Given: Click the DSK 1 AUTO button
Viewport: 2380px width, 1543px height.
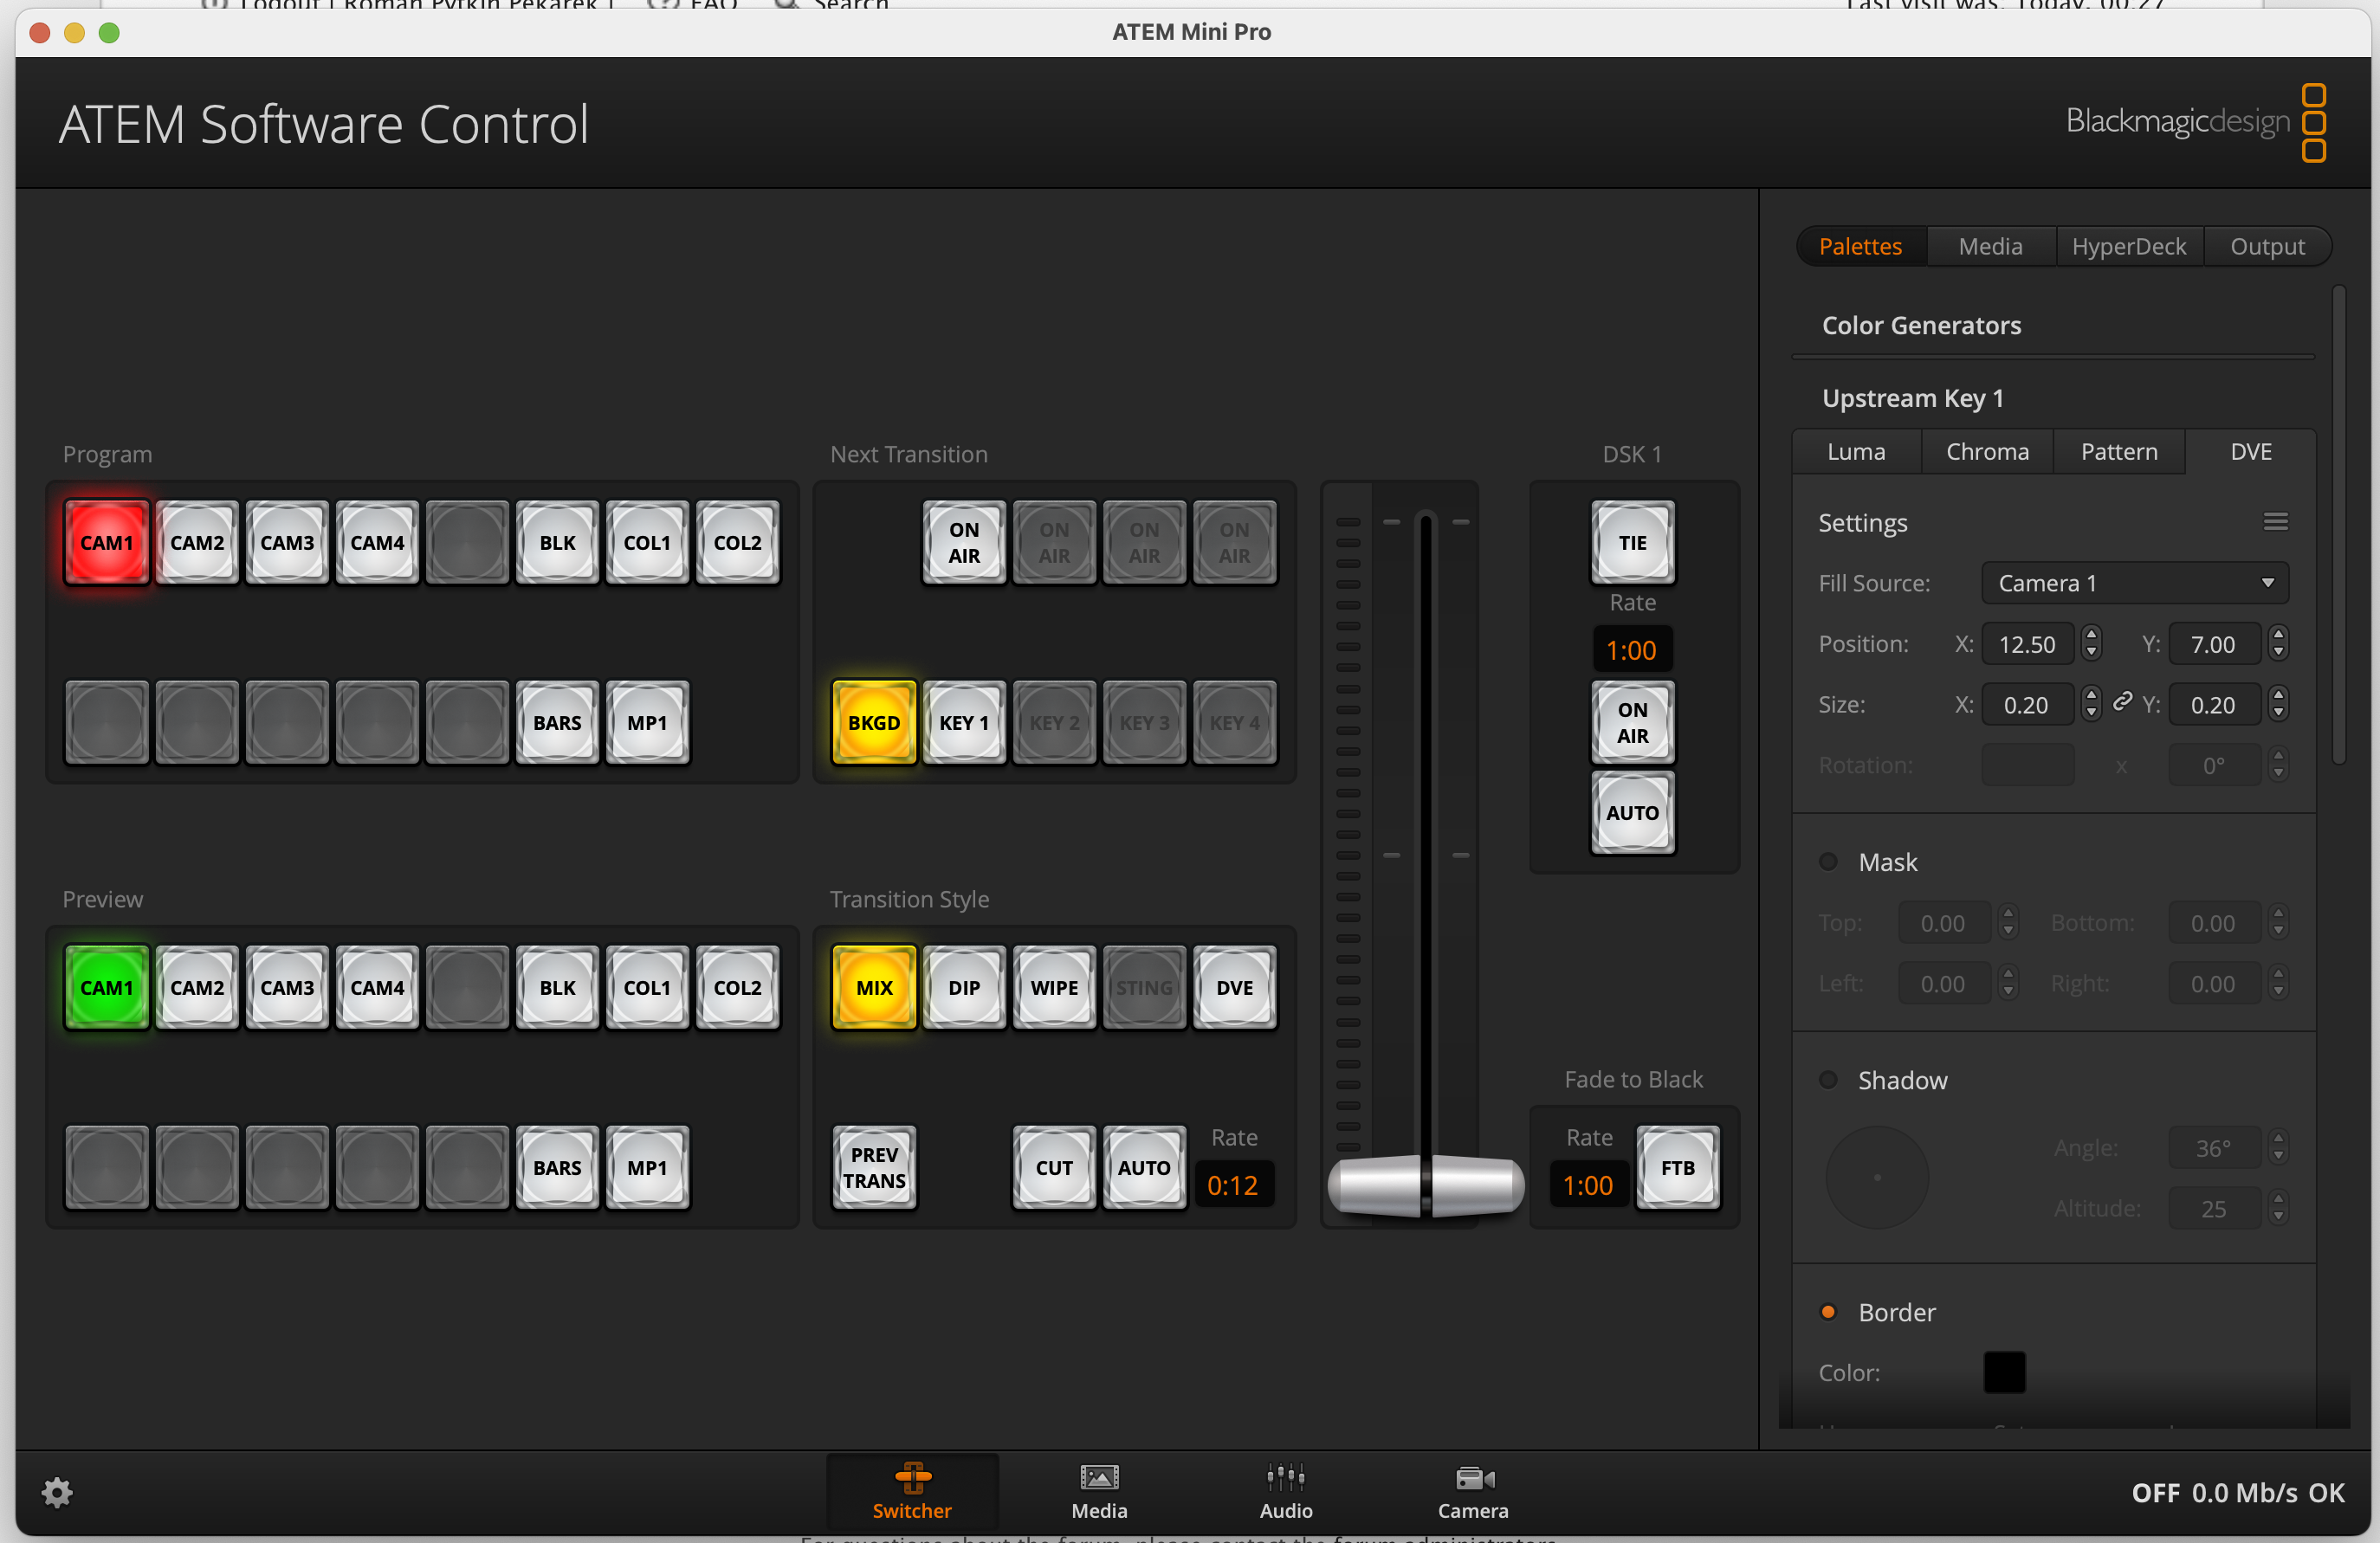Looking at the screenshot, I should coord(1632,813).
